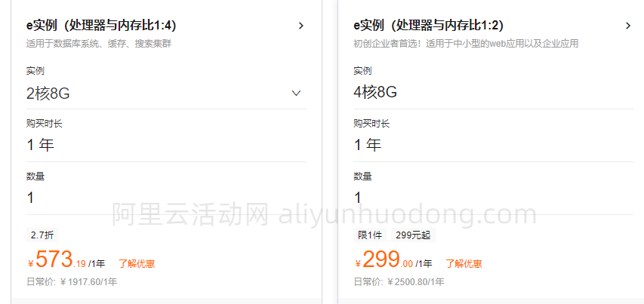Select the 2核8G instance field

click(166, 94)
